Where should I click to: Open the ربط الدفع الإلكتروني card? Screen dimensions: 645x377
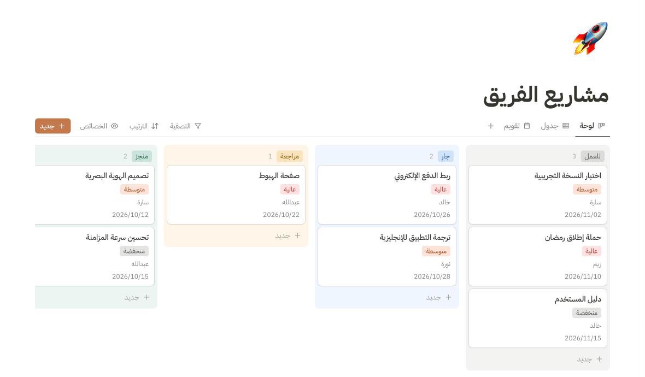tap(386, 195)
